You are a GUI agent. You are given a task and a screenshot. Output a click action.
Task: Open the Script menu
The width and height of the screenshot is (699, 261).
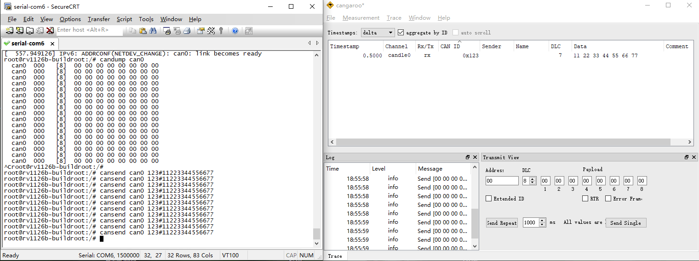point(124,19)
